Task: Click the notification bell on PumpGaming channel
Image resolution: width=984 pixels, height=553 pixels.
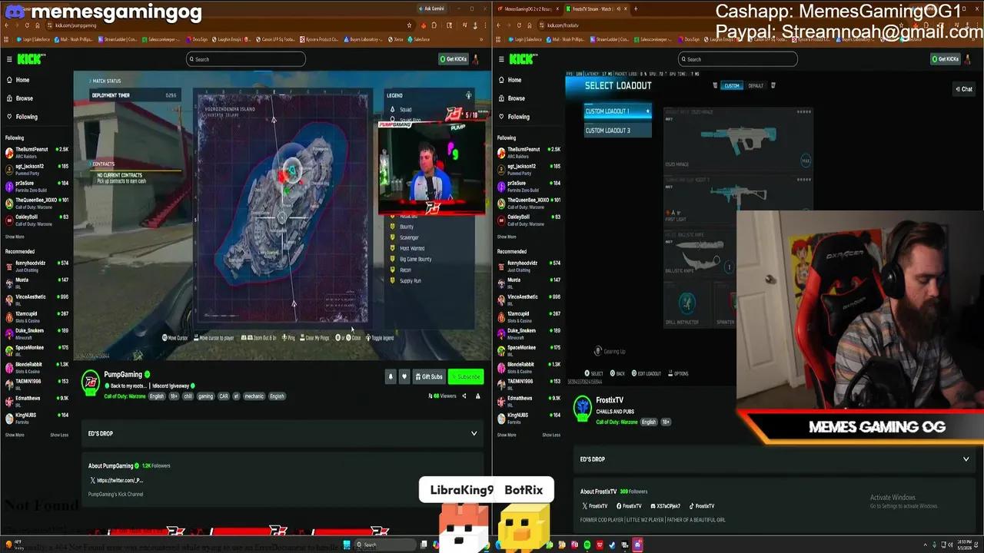Action: (x=391, y=376)
